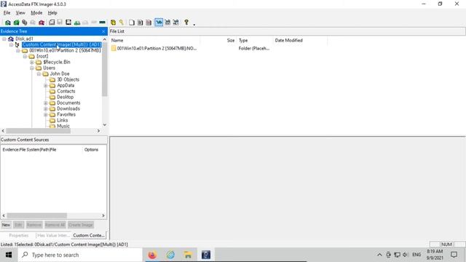The height and width of the screenshot is (262, 466).
Task: Collapse the Disk.ad1 evidence node
Action: pyautogui.click(x=4, y=39)
